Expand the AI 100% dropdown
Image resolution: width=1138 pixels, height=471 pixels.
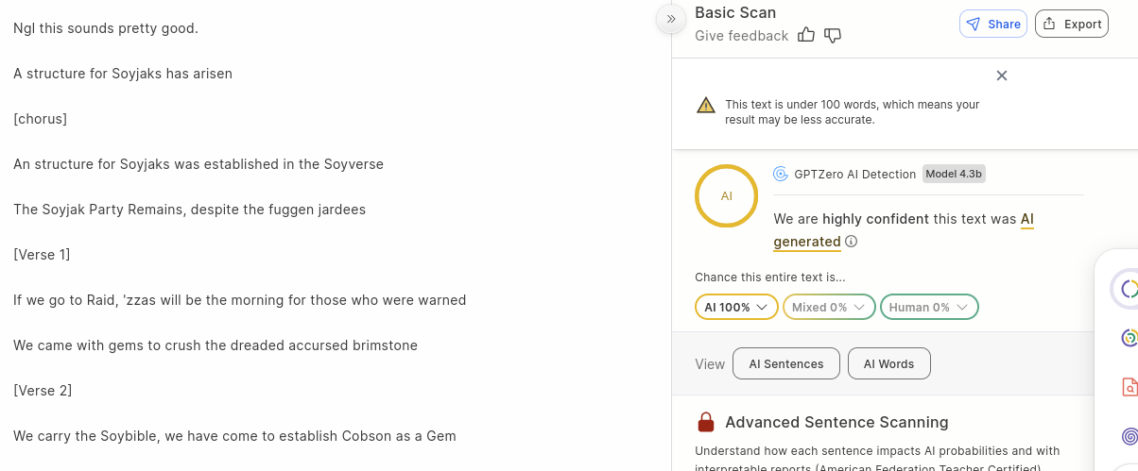coord(736,307)
